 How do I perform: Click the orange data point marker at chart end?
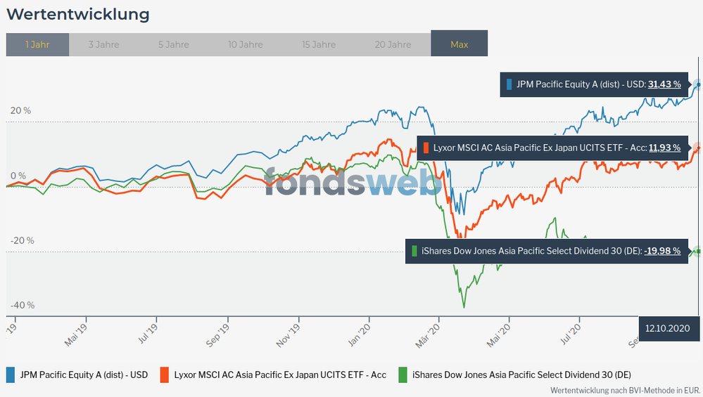pos(698,148)
